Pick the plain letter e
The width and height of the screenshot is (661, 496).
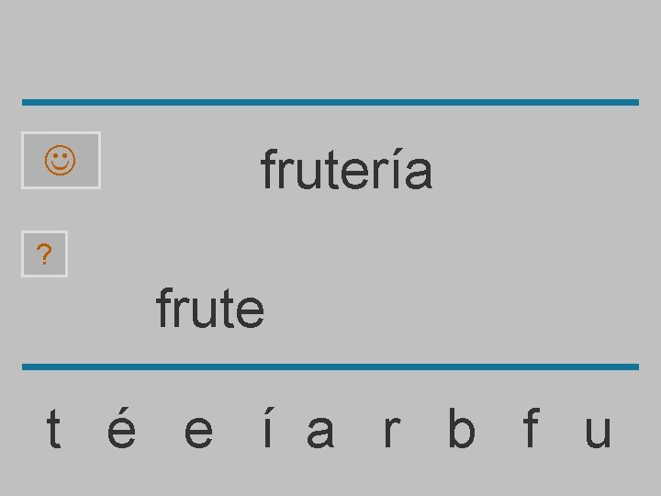[198, 430]
